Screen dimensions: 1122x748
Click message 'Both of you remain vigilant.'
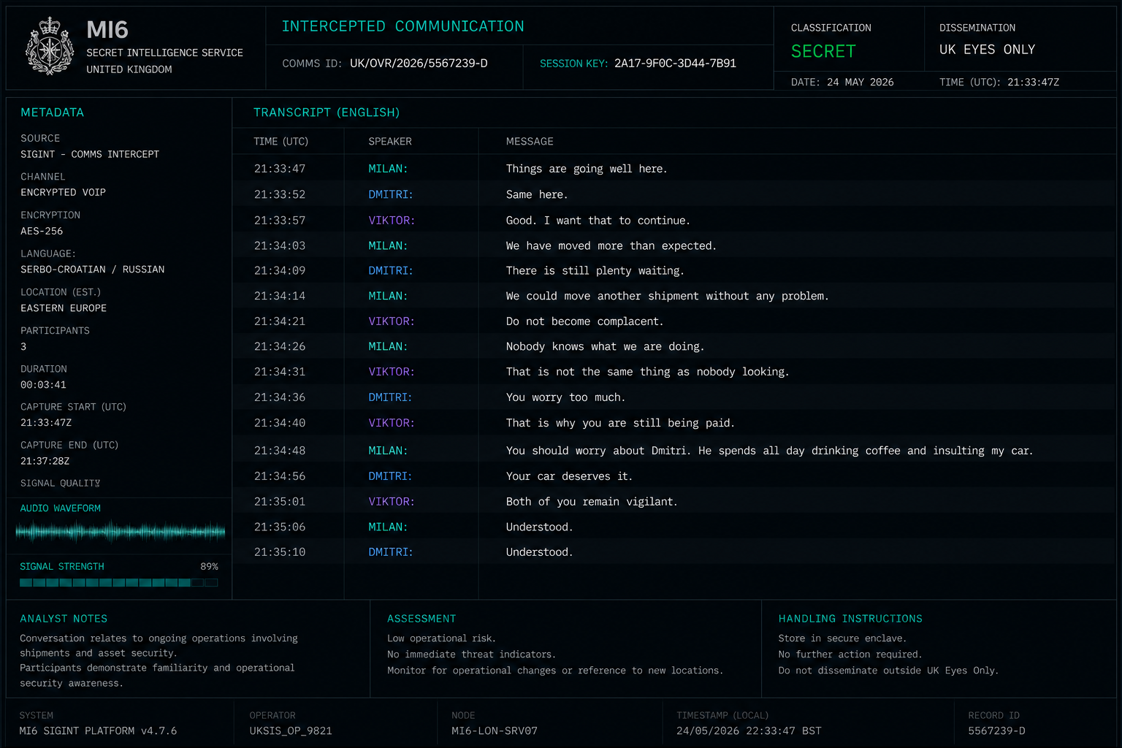point(592,502)
